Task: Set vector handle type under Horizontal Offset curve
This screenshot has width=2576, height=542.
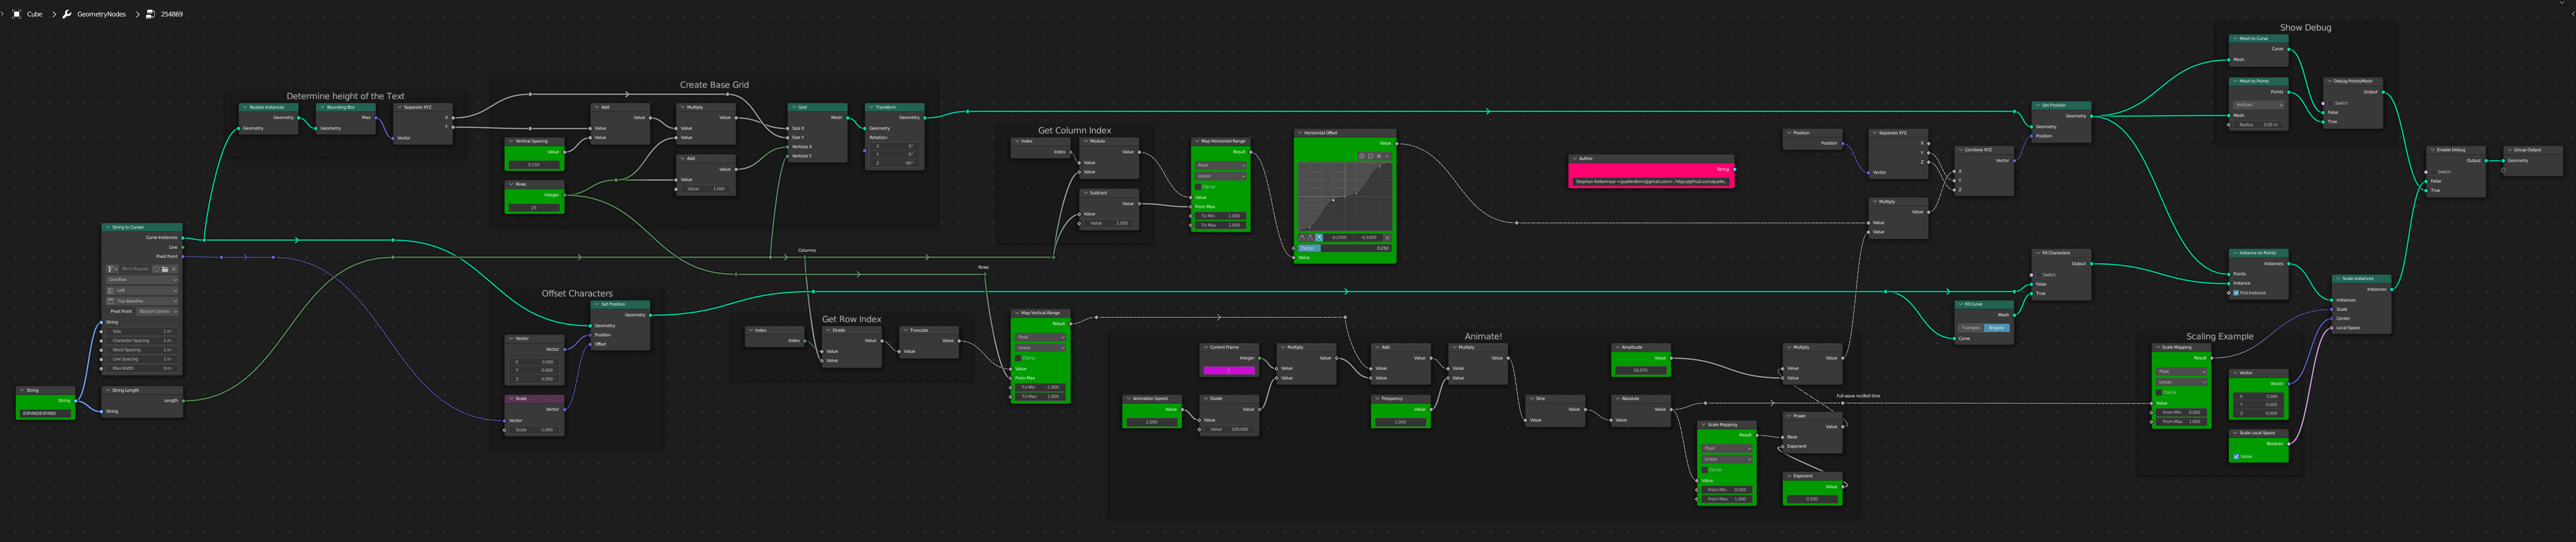Action: pyautogui.click(x=1310, y=238)
